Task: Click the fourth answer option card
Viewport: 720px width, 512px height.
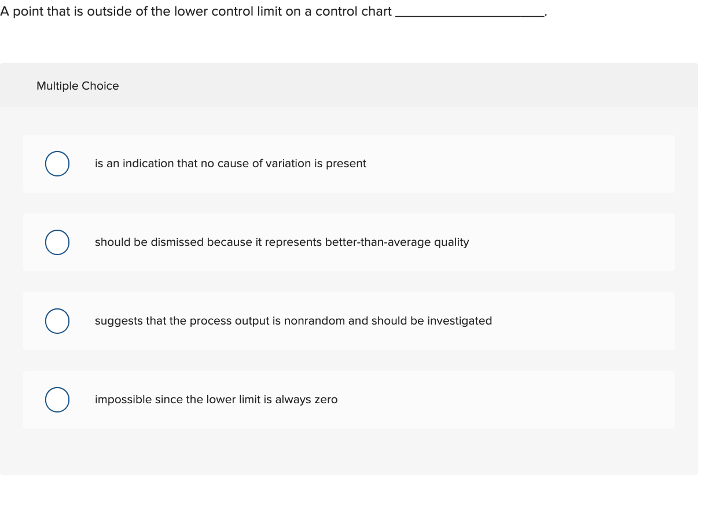Action: pos(349,399)
